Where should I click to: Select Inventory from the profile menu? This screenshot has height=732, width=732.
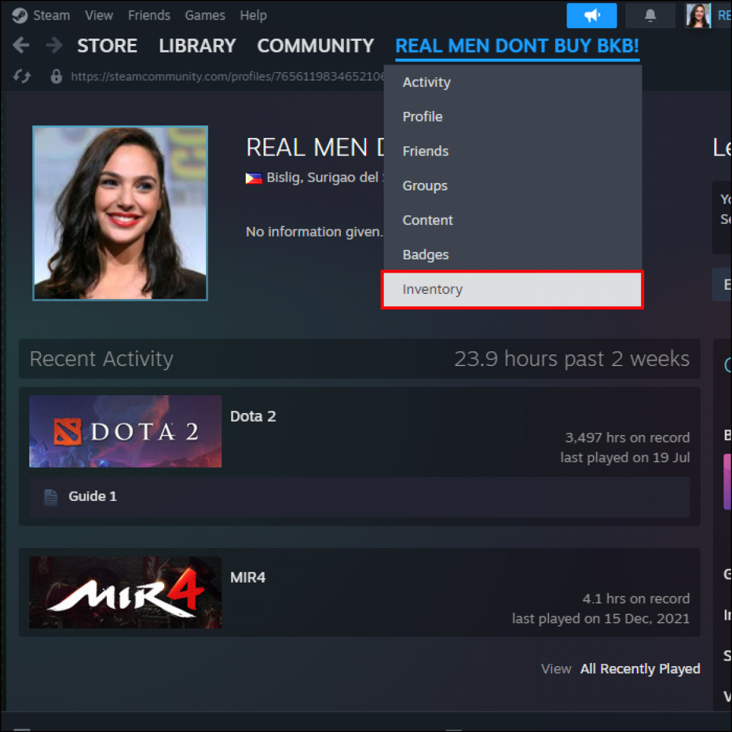(432, 289)
